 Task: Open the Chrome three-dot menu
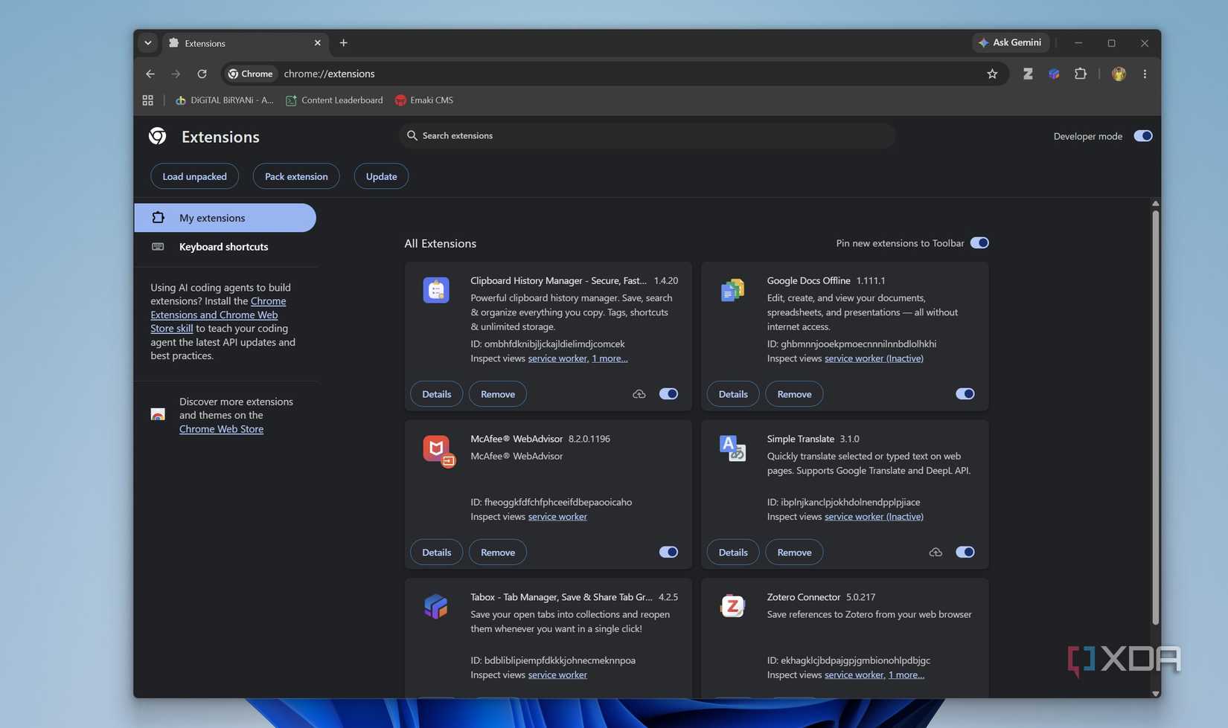click(x=1145, y=74)
